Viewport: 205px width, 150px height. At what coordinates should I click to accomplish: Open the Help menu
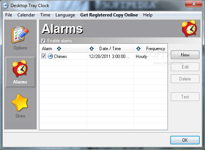point(148,15)
